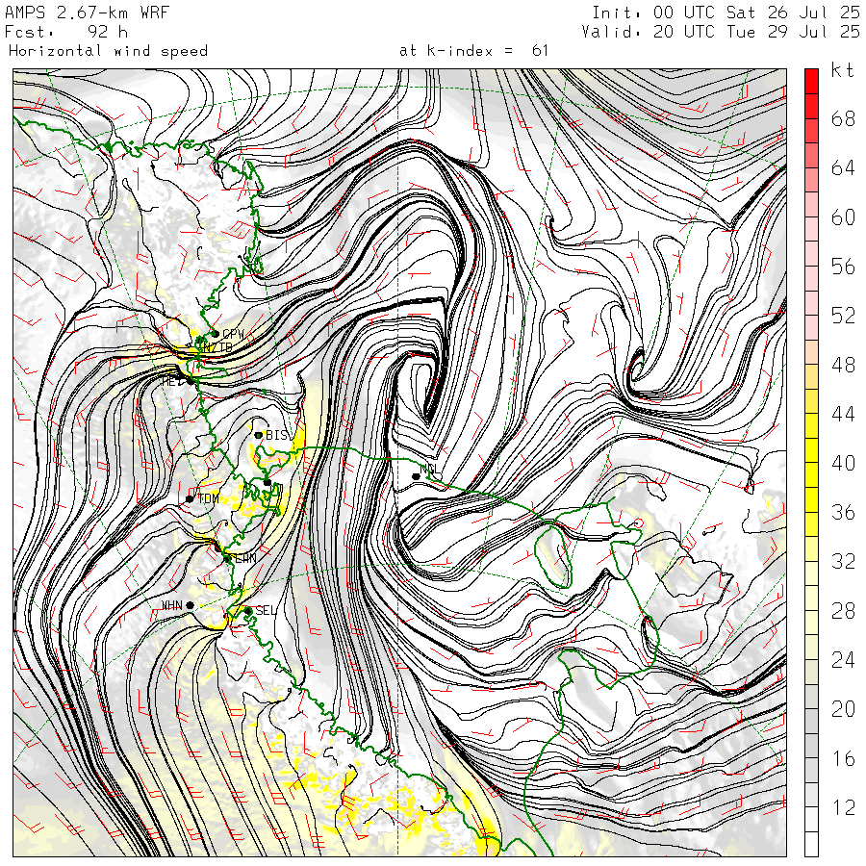The width and height of the screenshot is (866, 866).
Task: Select the 'Init: 00 UTC Sat 26 Jul 25' line
Action: coord(726,13)
